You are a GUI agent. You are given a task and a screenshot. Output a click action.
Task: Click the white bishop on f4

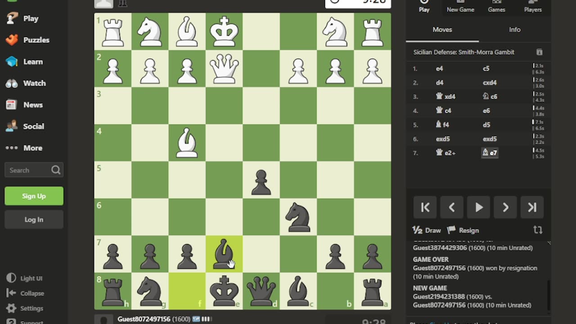187,143
